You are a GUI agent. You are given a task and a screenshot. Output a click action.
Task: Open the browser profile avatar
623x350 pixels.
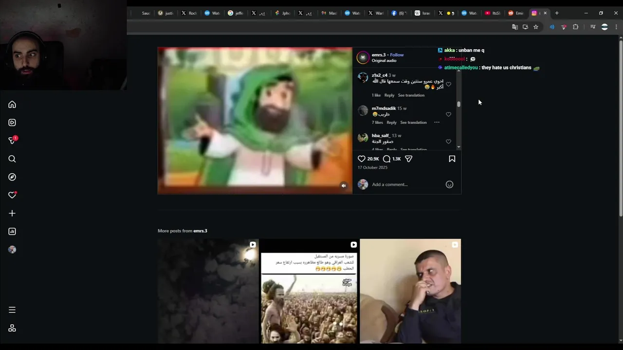pyautogui.click(x=605, y=27)
